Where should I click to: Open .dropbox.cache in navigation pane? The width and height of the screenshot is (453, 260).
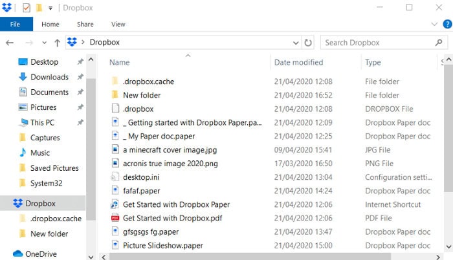[x=56, y=219]
